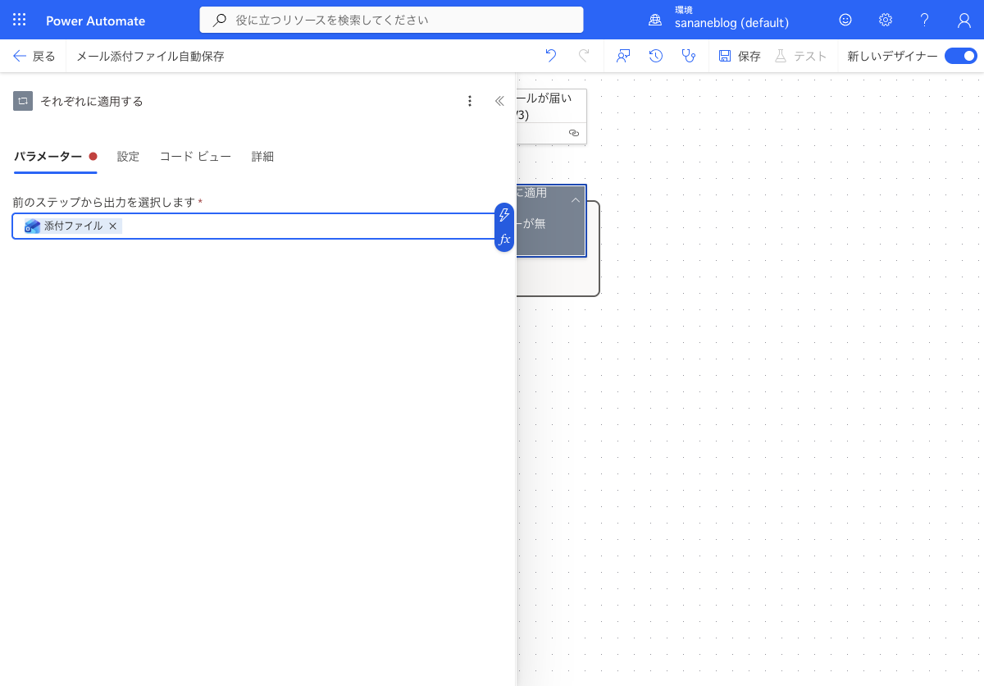
Task: Open the fx expression editor
Action: (x=504, y=240)
